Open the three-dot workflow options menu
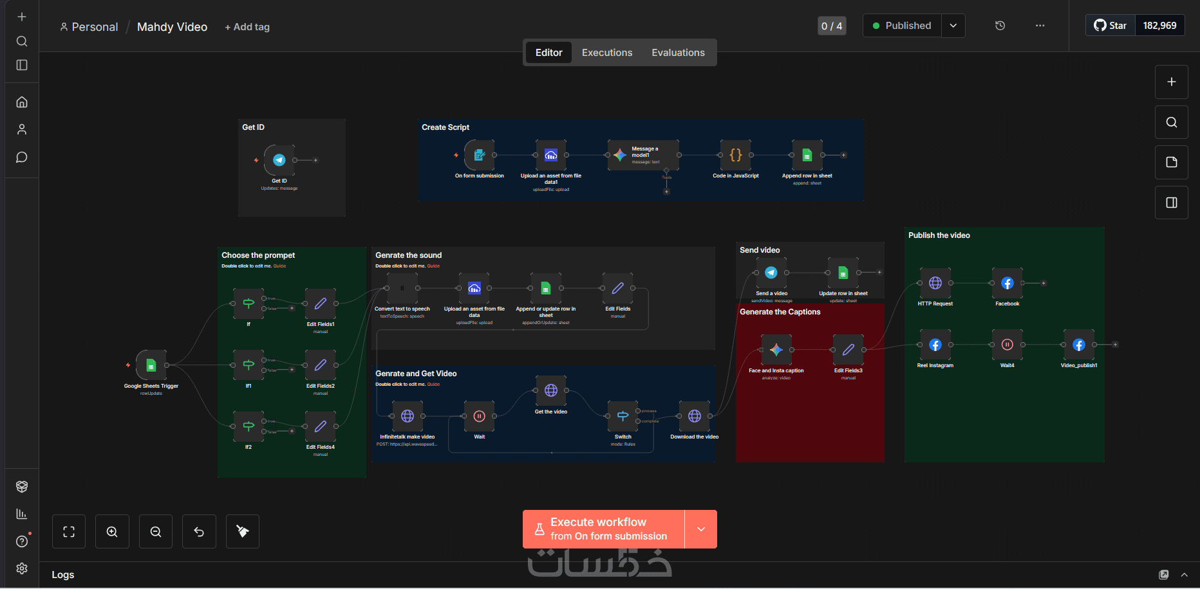This screenshot has height=589, width=1200. [1040, 26]
